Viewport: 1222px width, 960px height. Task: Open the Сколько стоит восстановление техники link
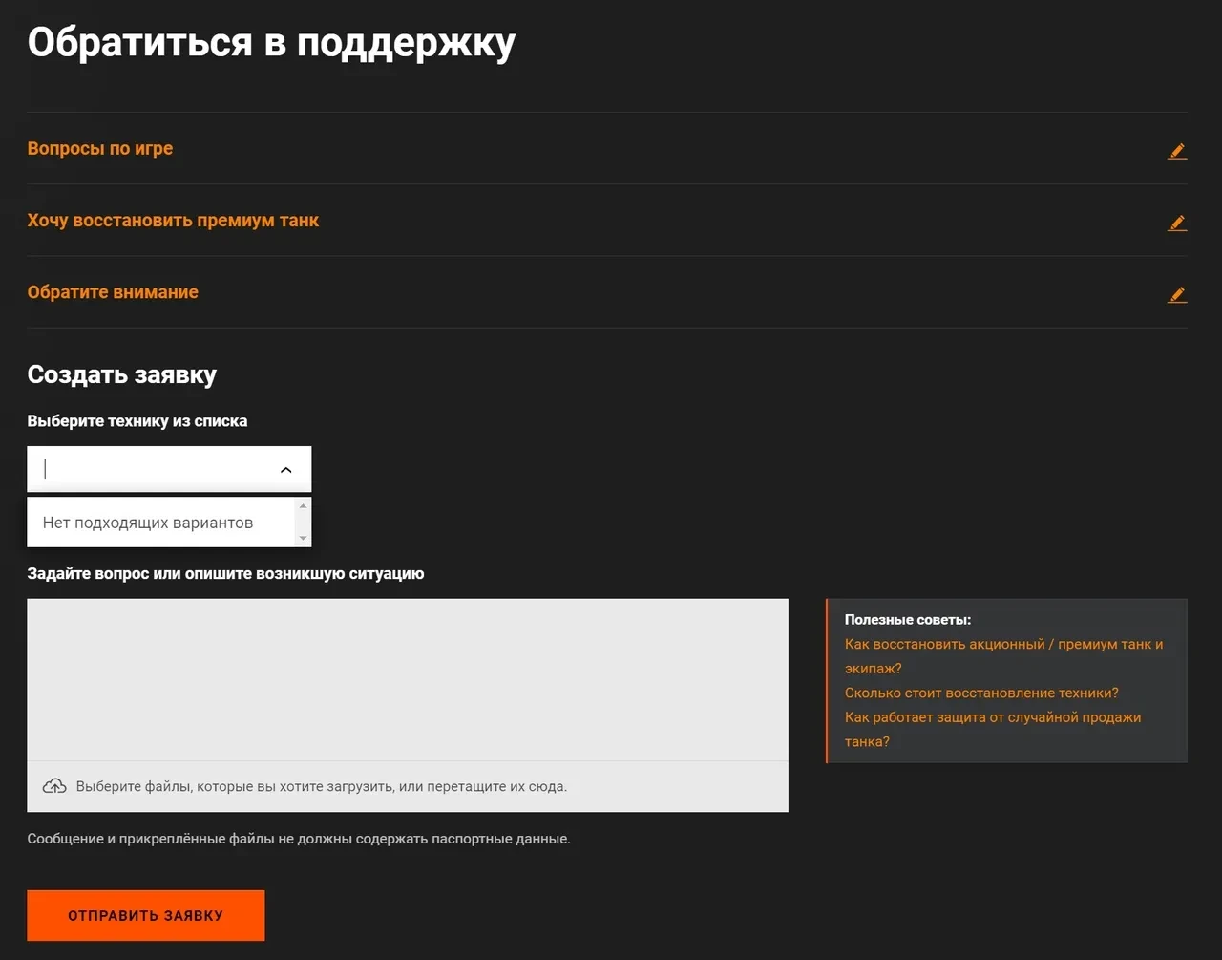tap(981, 693)
